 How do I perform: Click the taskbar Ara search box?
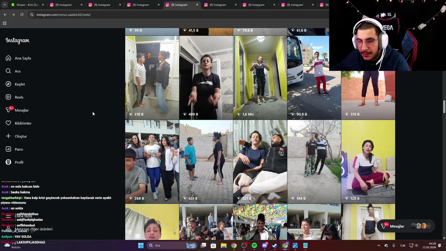pyautogui.click(x=172, y=245)
